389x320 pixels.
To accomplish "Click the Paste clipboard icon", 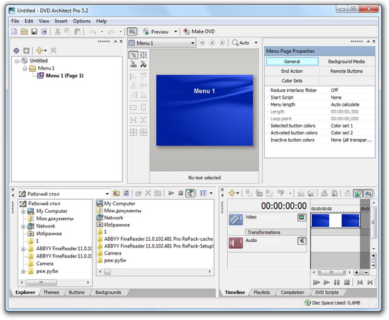I will click(x=78, y=31).
